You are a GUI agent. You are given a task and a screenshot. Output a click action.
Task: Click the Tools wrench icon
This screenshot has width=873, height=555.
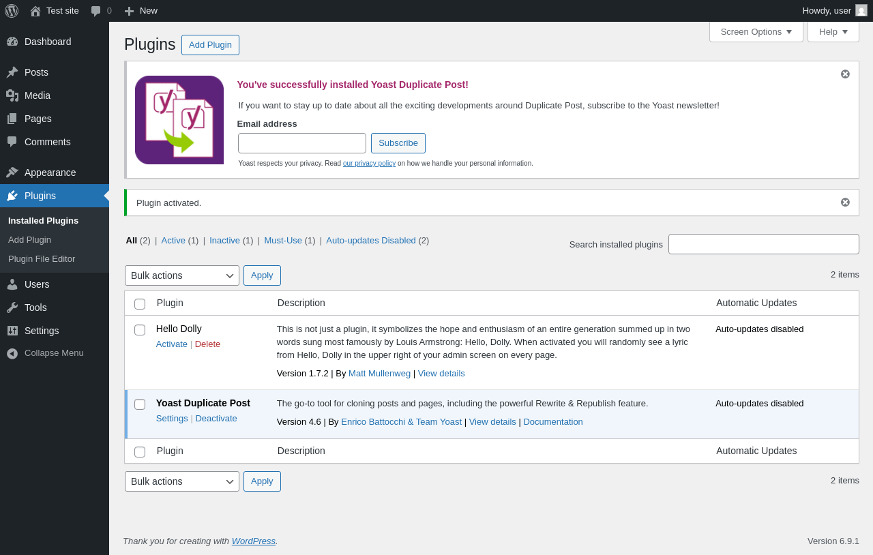[12, 307]
